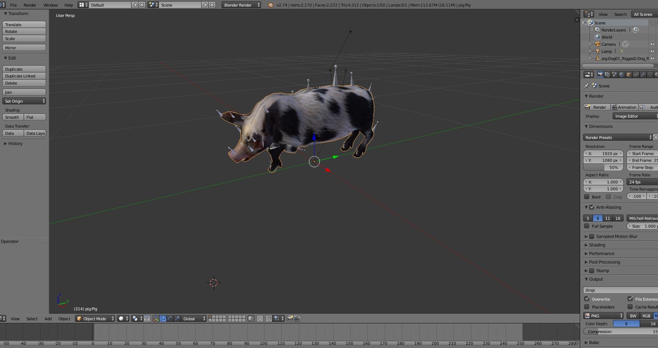Open the object Data tab triangle icon
Viewport: 658px width, 348px height.
[x=650, y=74]
